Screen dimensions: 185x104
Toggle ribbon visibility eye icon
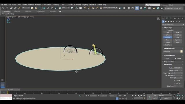(60, 12)
